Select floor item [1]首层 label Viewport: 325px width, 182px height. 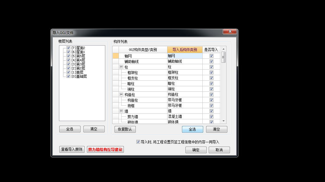click(x=77, y=72)
